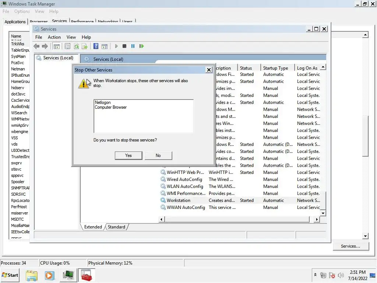This screenshot has width=377, height=283.
Task: Click gear icon beside WinHTTP Web Proxy service
Action: (x=163, y=172)
